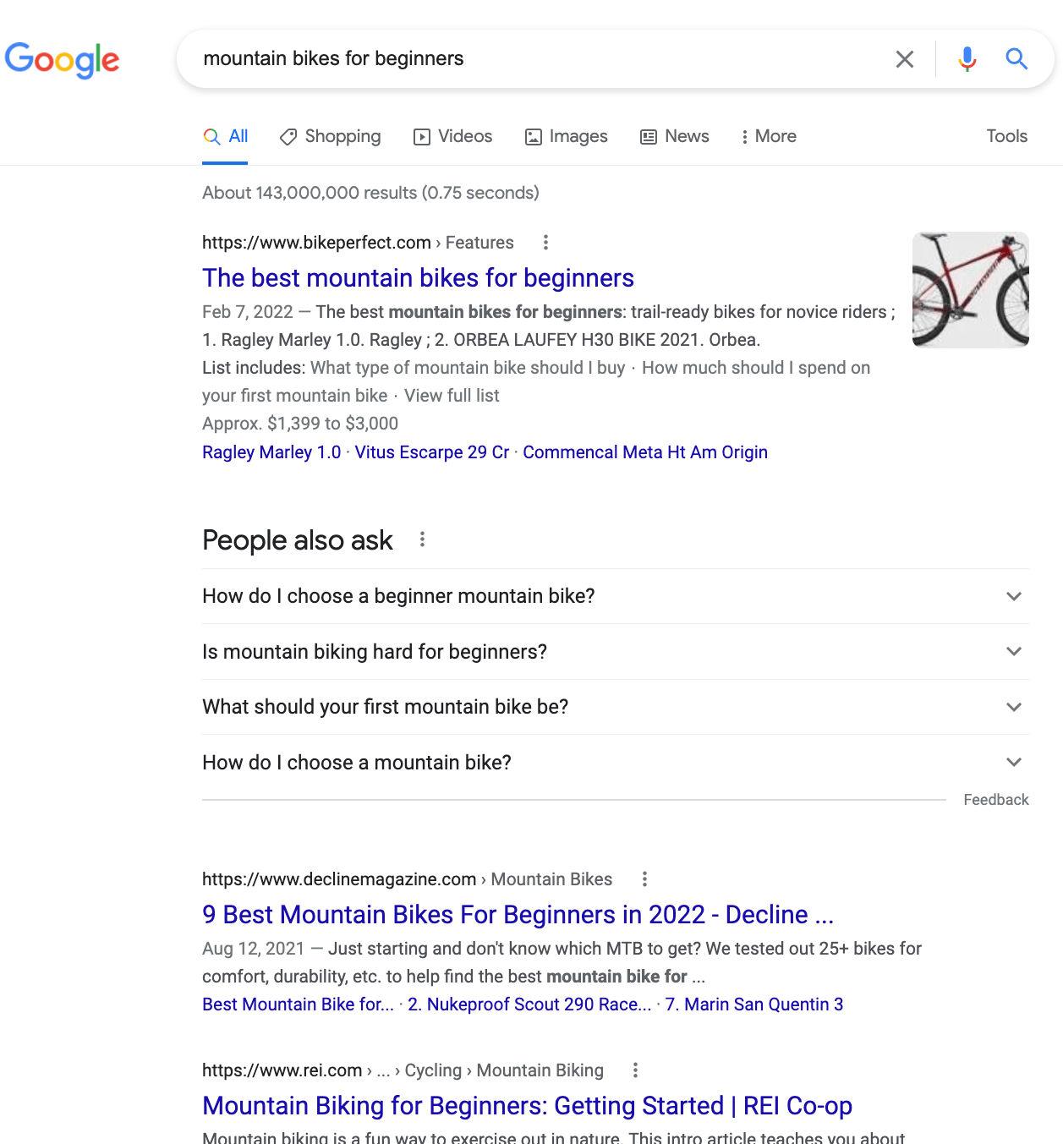Clear the search box with the X icon
Viewport: 1063px width, 1144px height.
[x=904, y=59]
